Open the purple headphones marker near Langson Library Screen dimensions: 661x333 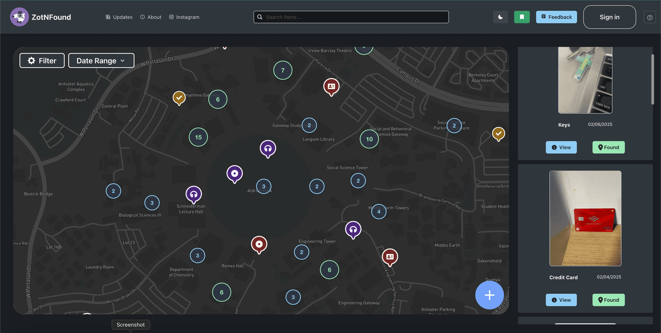[268, 149]
